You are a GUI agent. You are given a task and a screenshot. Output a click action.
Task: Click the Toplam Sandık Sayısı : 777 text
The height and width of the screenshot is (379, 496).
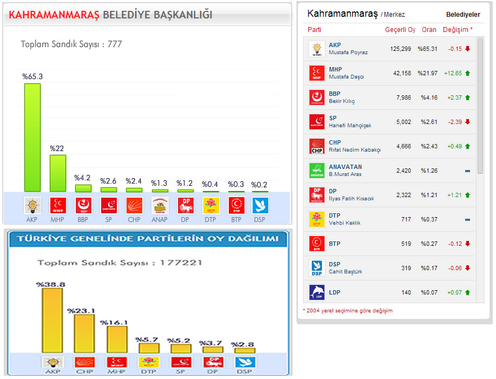tap(71, 44)
